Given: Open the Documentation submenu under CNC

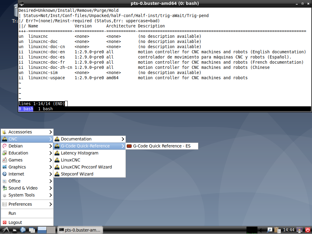Looking at the screenshot, I should tap(90, 139).
